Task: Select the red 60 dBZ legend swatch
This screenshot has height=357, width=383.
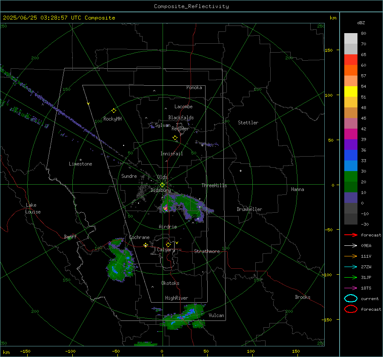Action: [351, 60]
